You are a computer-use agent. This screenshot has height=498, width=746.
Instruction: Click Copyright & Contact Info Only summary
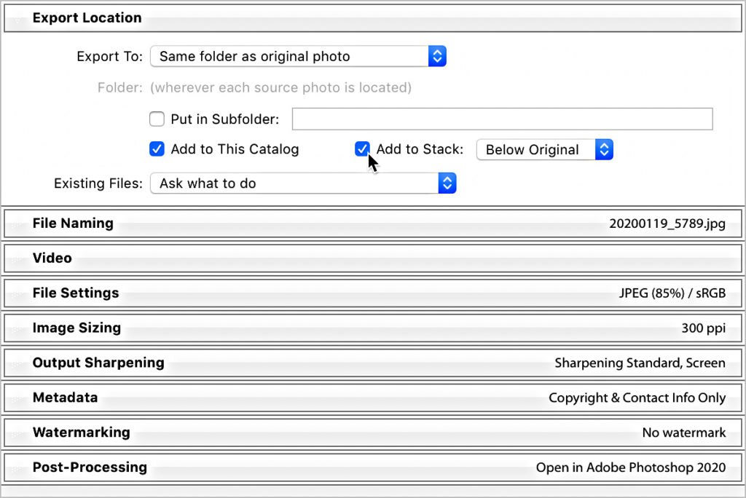pos(637,398)
